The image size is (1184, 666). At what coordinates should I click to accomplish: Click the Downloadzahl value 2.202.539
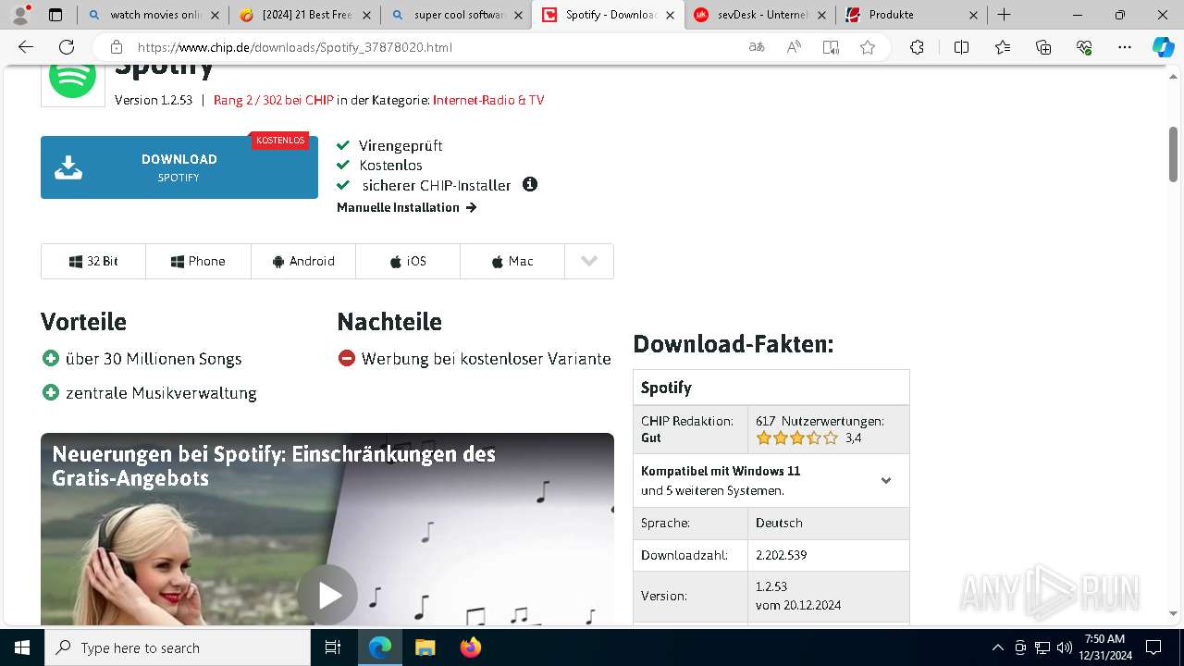coord(782,555)
